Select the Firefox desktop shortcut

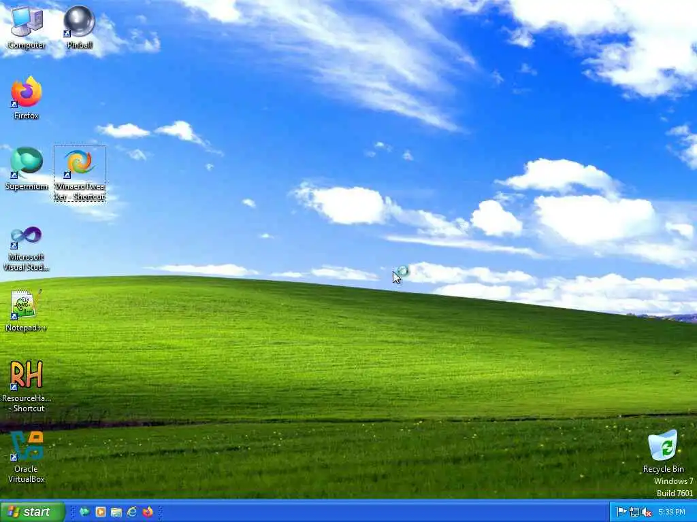pos(27,98)
